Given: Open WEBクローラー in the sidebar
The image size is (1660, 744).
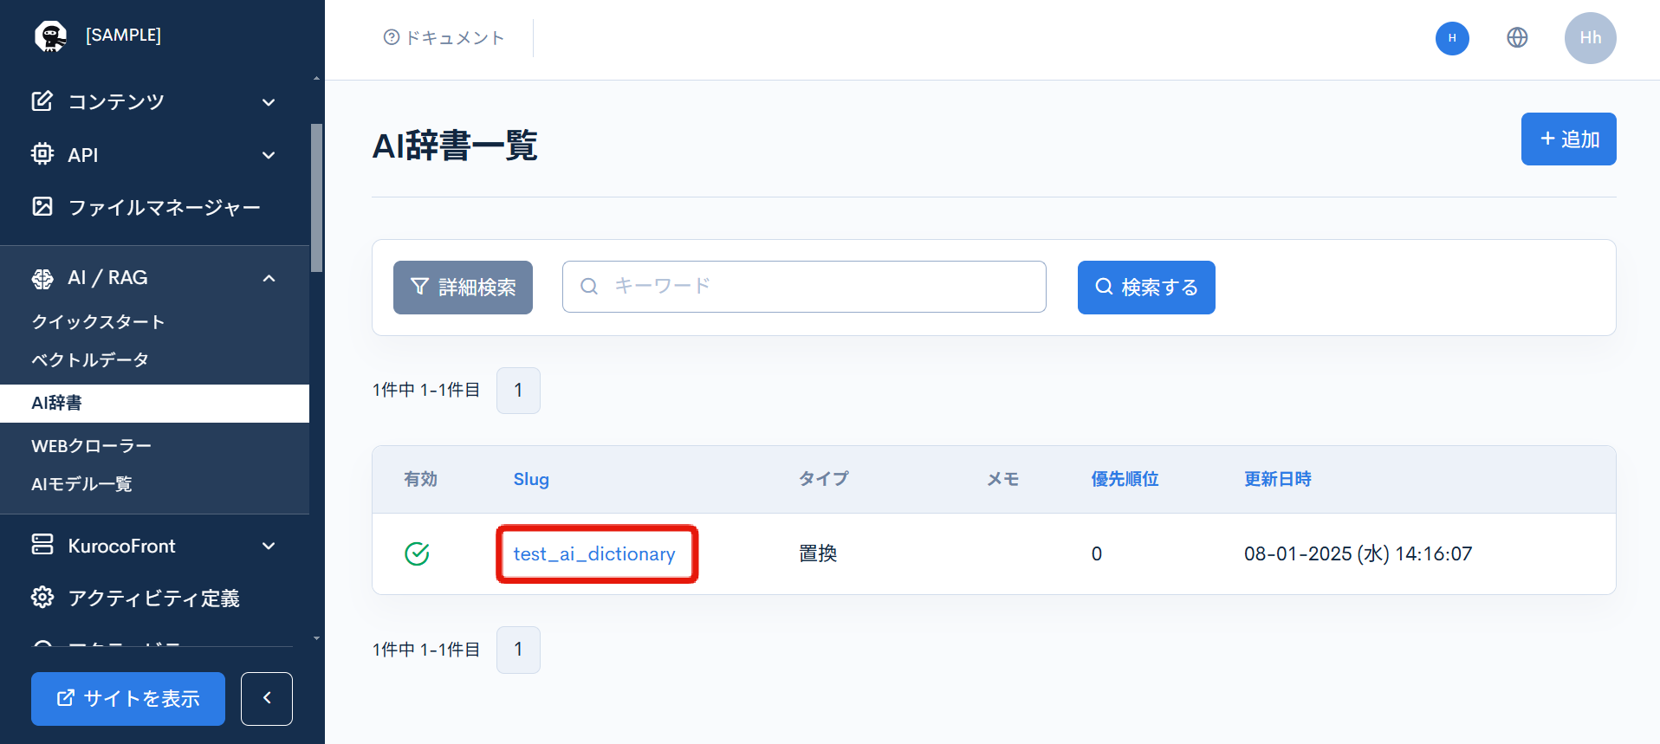Looking at the screenshot, I should (x=91, y=446).
